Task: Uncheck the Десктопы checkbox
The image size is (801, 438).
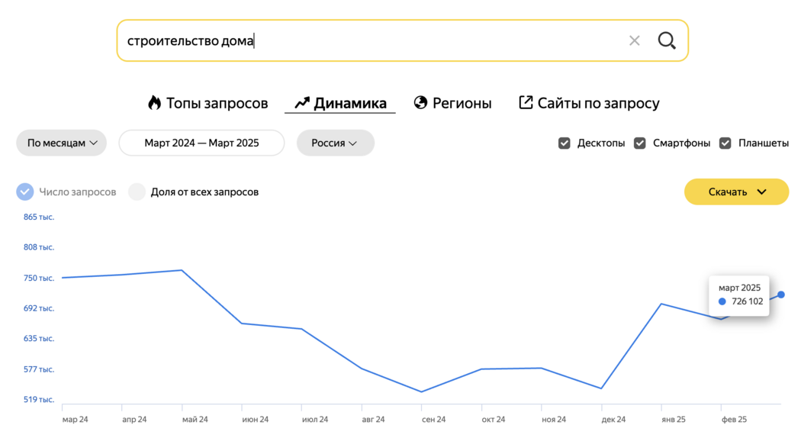Action: [564, 143]
